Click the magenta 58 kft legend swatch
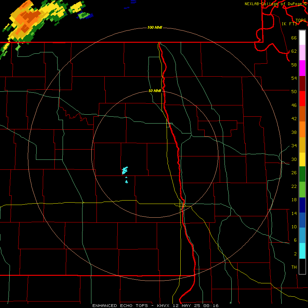The width and height of the screenshot is (308, 308). click(x=302, y=68)
